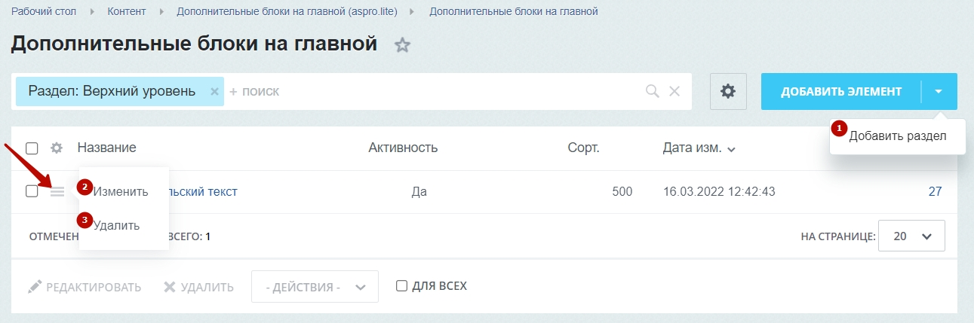Viewport: 974px width, 323px height.
Task: Enable the 'Для всех' checkbox
Action: point(402,286)
